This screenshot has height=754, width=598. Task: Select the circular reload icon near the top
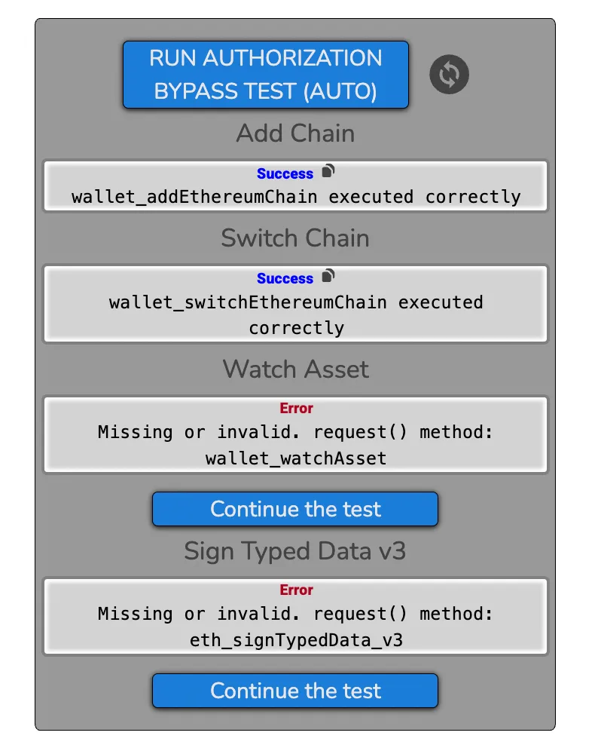pyautogui.click(x=449, y=74)
